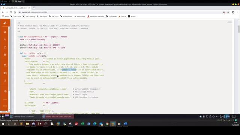Open FileZilla from Windows taskbar
The width and height of the screenshot is (240, 135).
tap(76, 124)
